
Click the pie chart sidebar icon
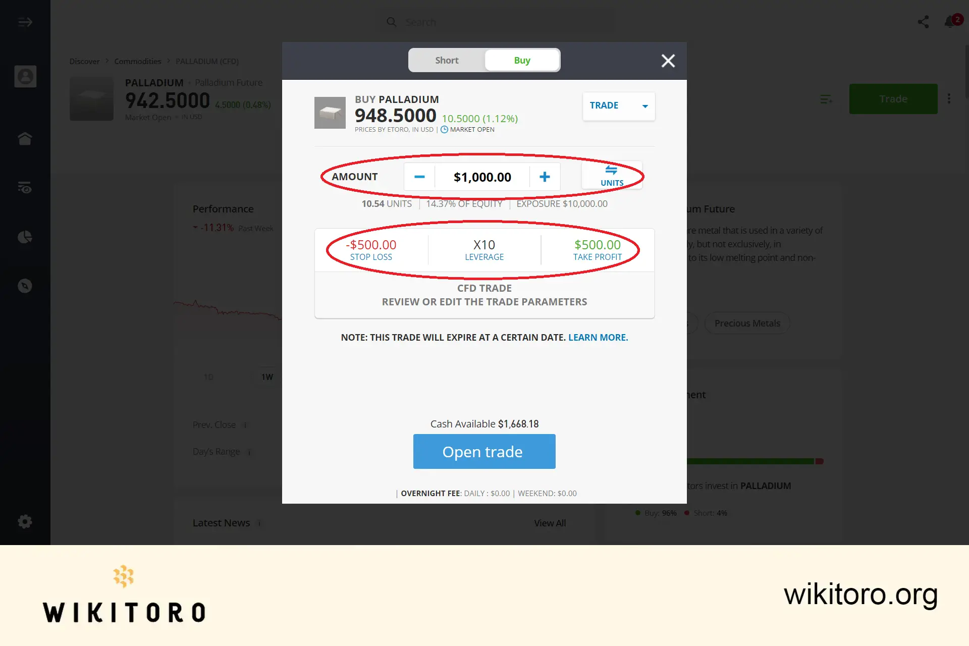tap(25, 237)
